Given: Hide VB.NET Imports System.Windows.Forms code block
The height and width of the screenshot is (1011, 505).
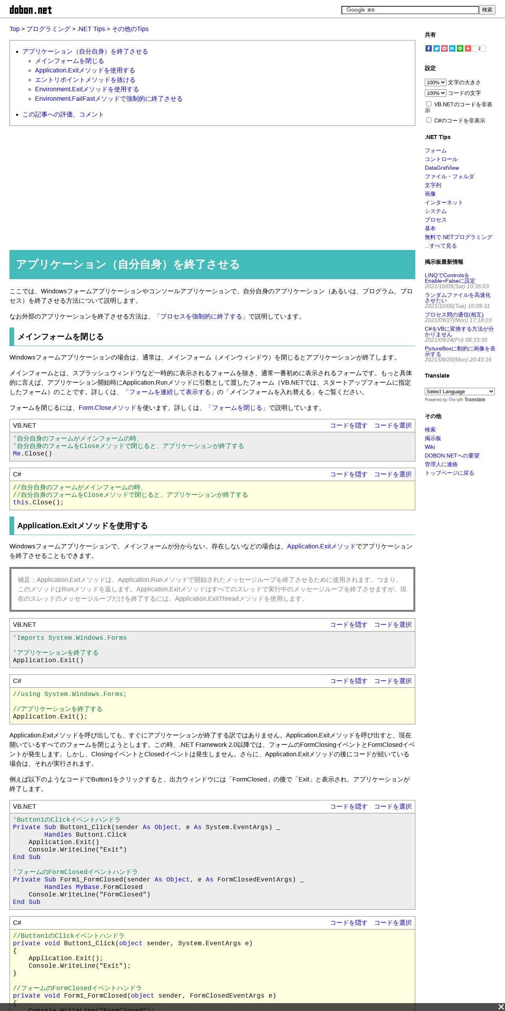Looking at the screenshot, I should 348,625.
